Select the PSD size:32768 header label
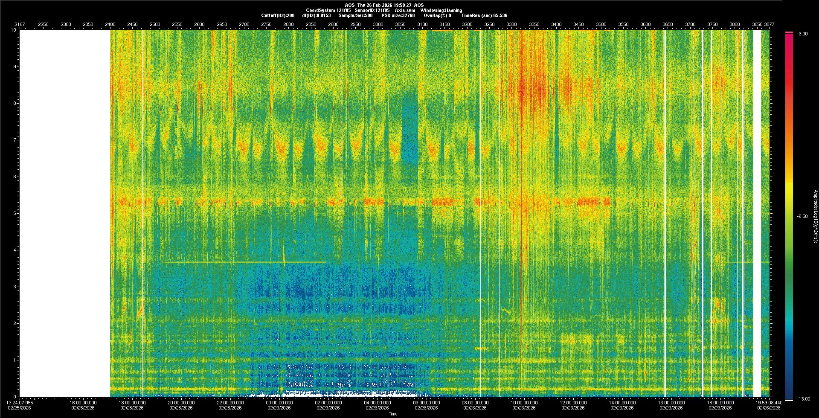This screenshot has width=819, height=418. tap(398, 15)
